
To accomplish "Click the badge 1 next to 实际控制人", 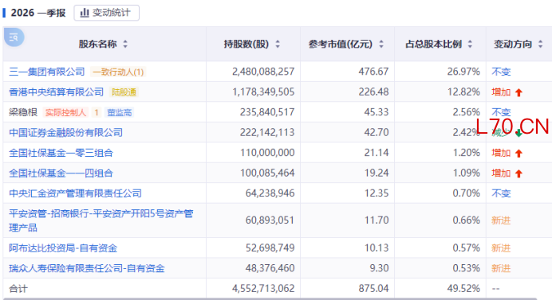I will coord(97,112).
